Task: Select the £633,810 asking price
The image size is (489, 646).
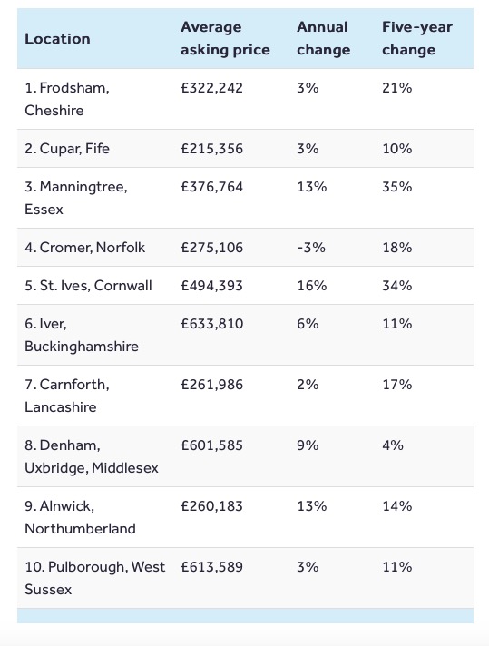Action: point(212,323)
